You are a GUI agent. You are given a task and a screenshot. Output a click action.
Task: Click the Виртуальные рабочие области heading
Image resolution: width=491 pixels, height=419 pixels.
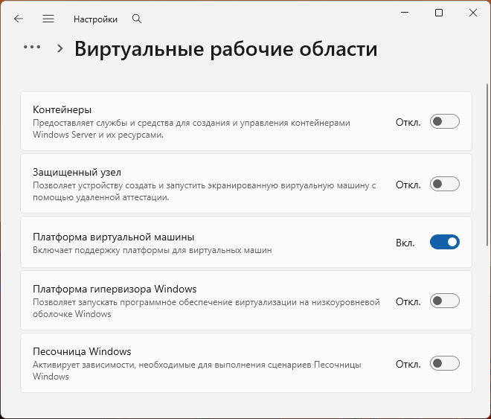point(225,49)
